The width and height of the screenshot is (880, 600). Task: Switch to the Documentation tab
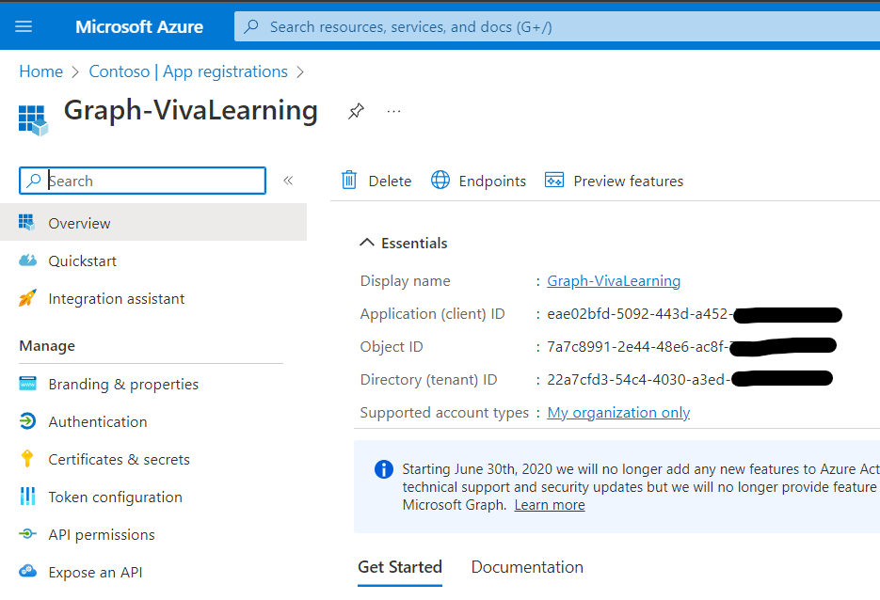(527, 567)
